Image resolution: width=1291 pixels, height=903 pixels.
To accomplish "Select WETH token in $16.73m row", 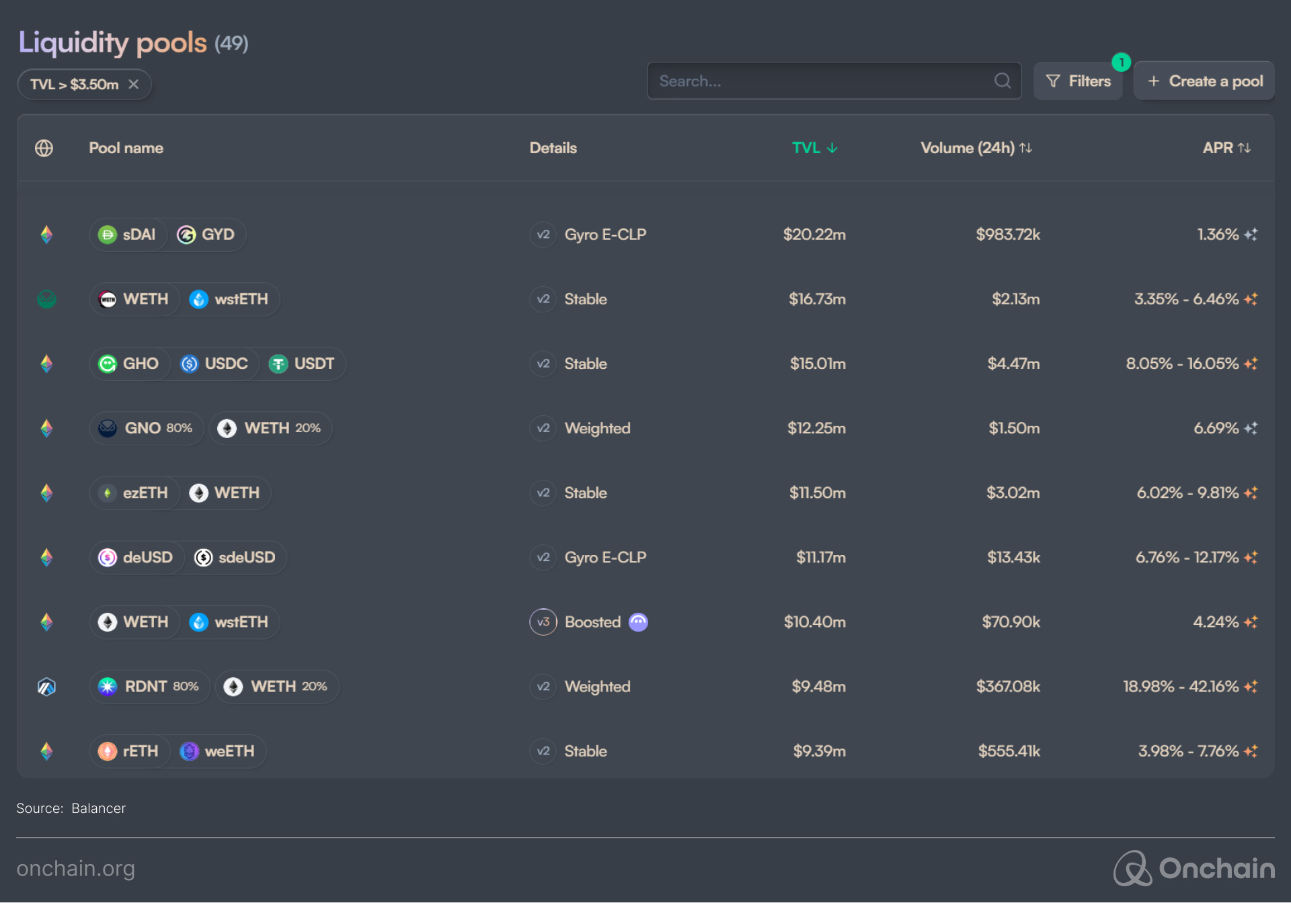I will click(x=134, y=299).
